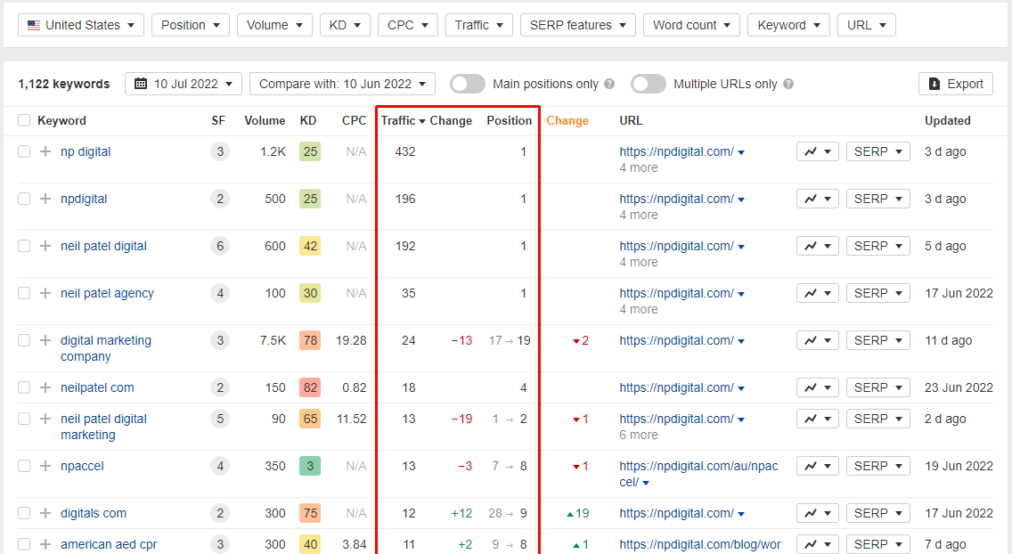Select checkbox for 'neil patel agency' row

coord(24,293)
